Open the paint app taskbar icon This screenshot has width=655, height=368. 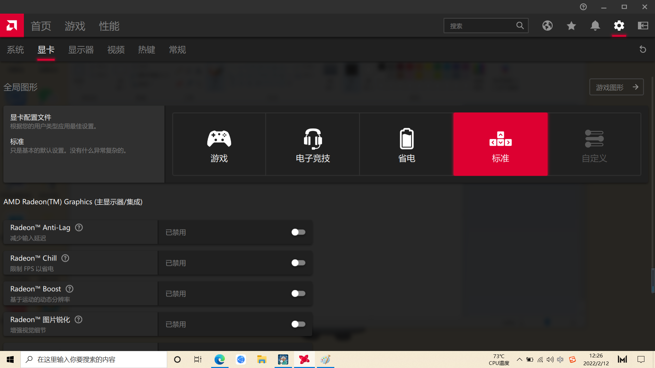pos(325,359)
